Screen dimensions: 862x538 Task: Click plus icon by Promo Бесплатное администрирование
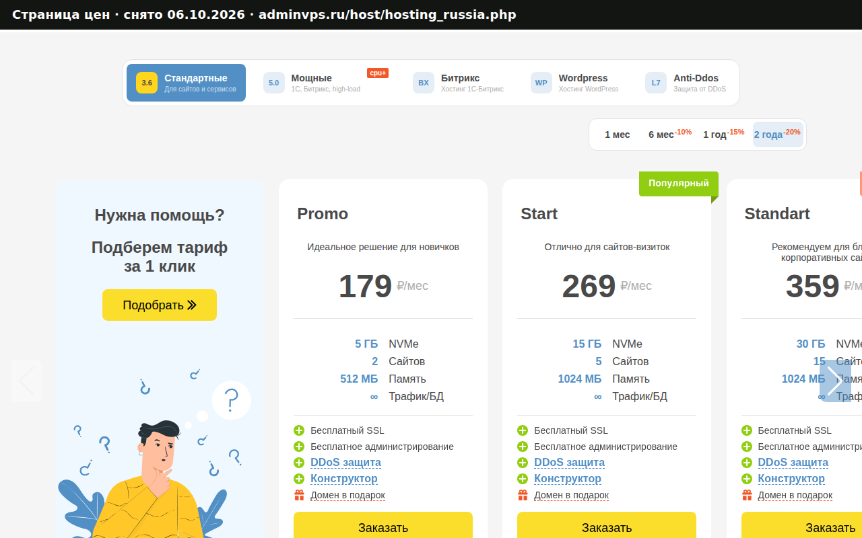coord(299,447)
